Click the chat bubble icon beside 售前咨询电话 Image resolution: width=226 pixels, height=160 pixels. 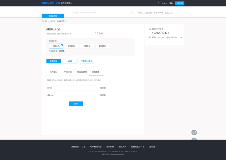[150, 29]
